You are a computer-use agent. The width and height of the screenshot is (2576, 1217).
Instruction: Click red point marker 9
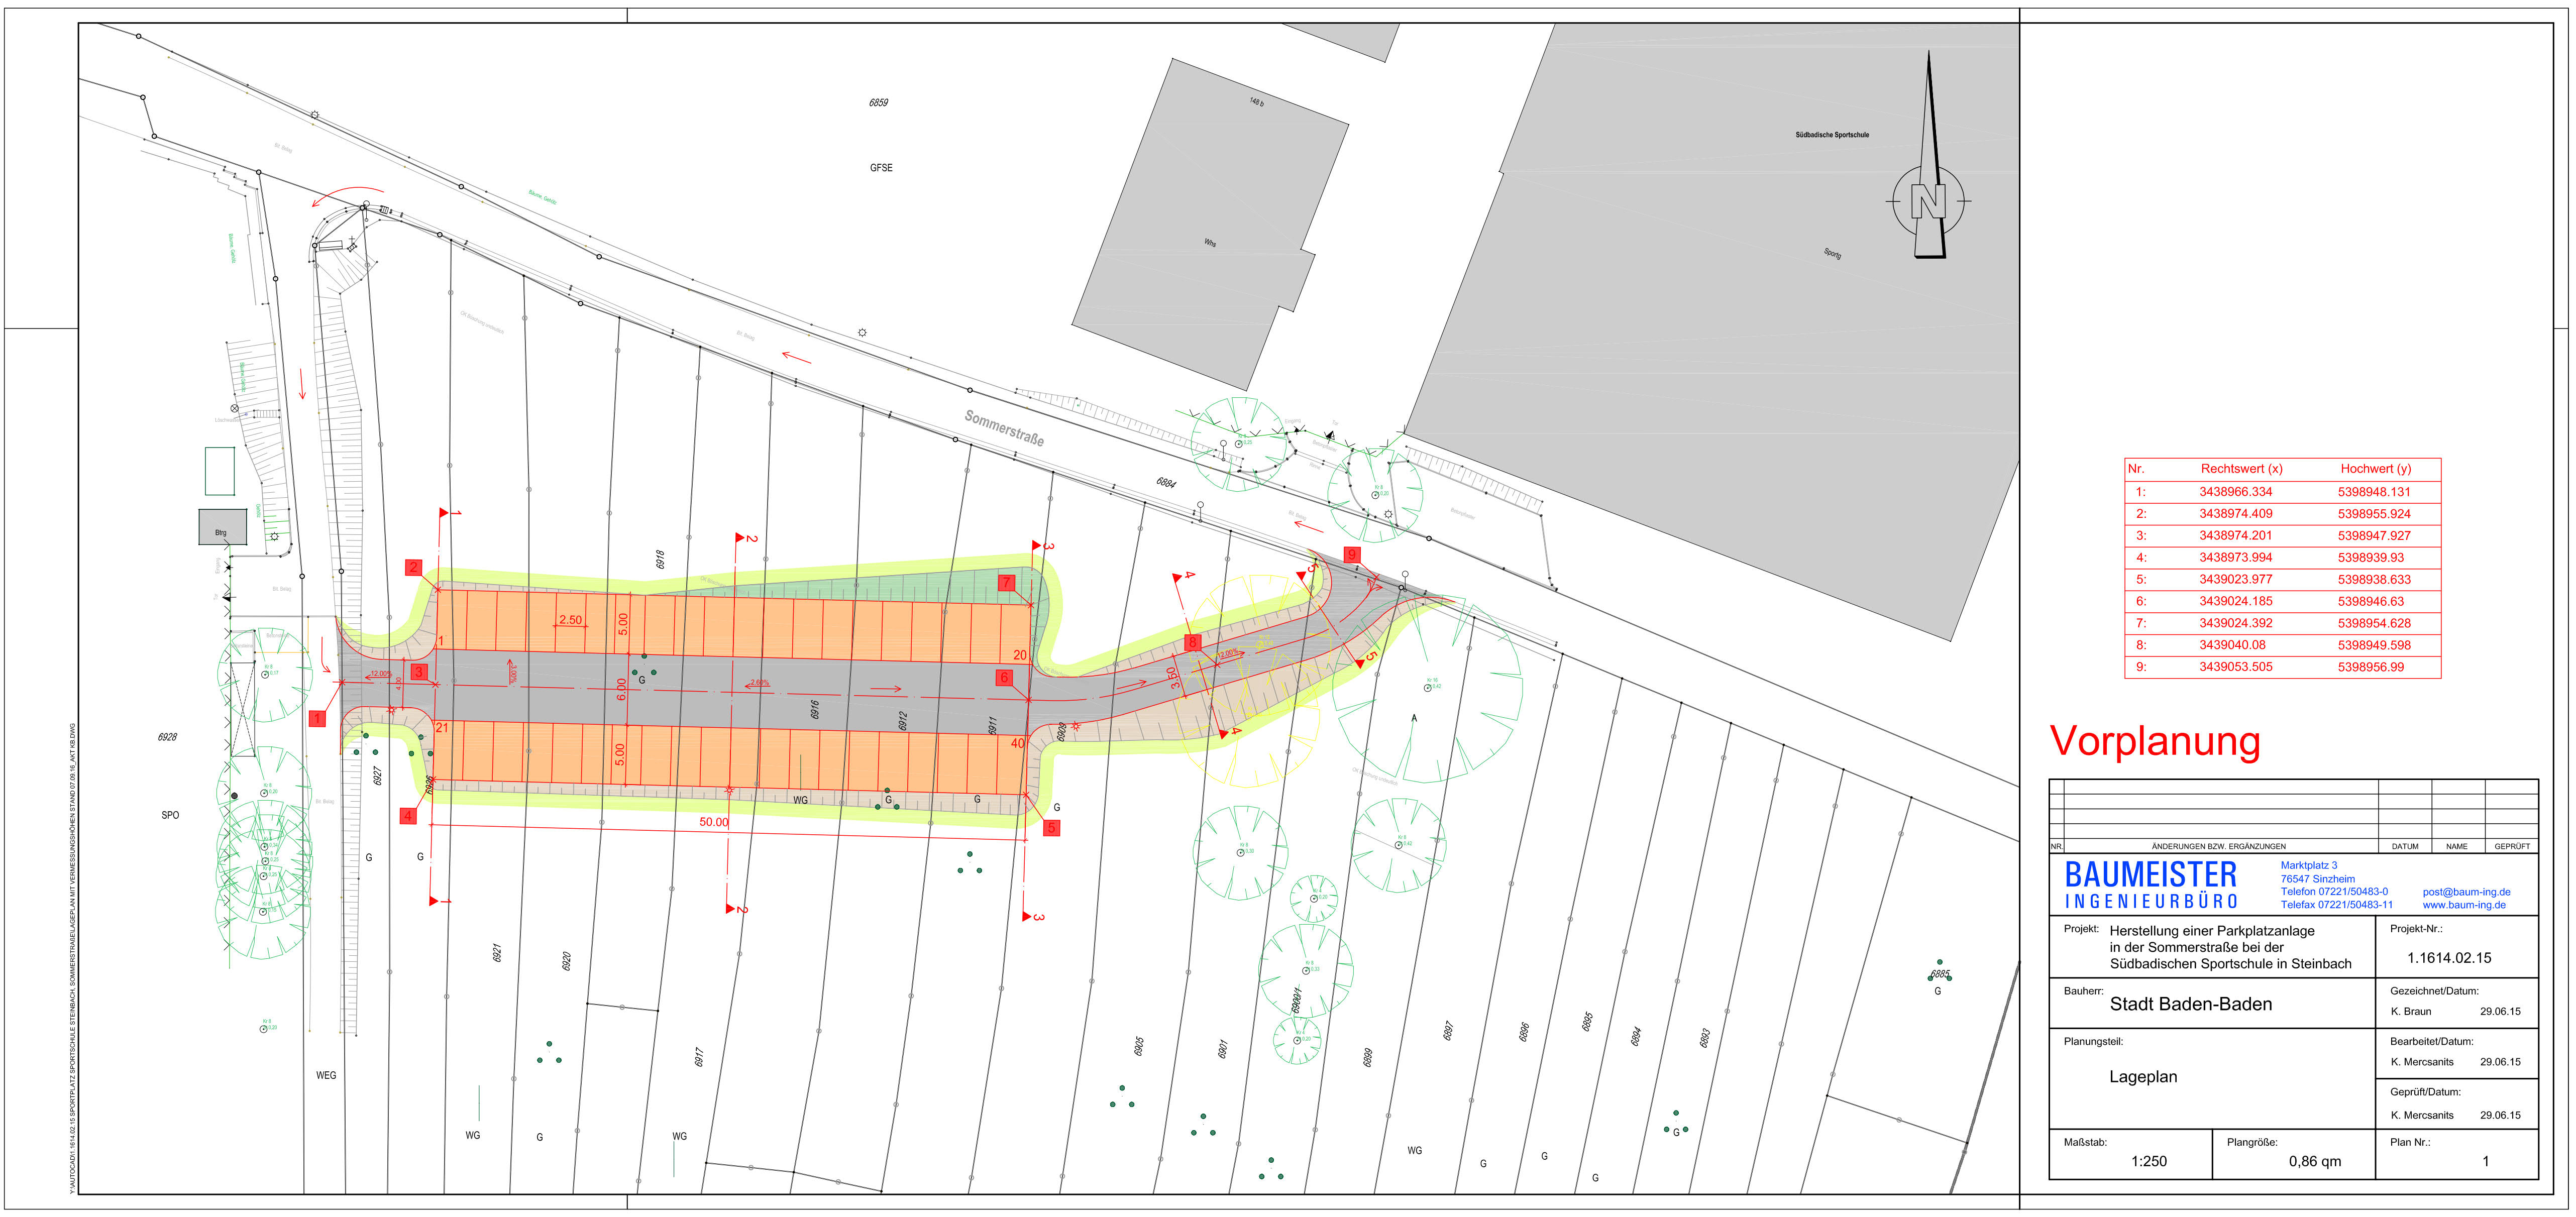(1352, 554)
